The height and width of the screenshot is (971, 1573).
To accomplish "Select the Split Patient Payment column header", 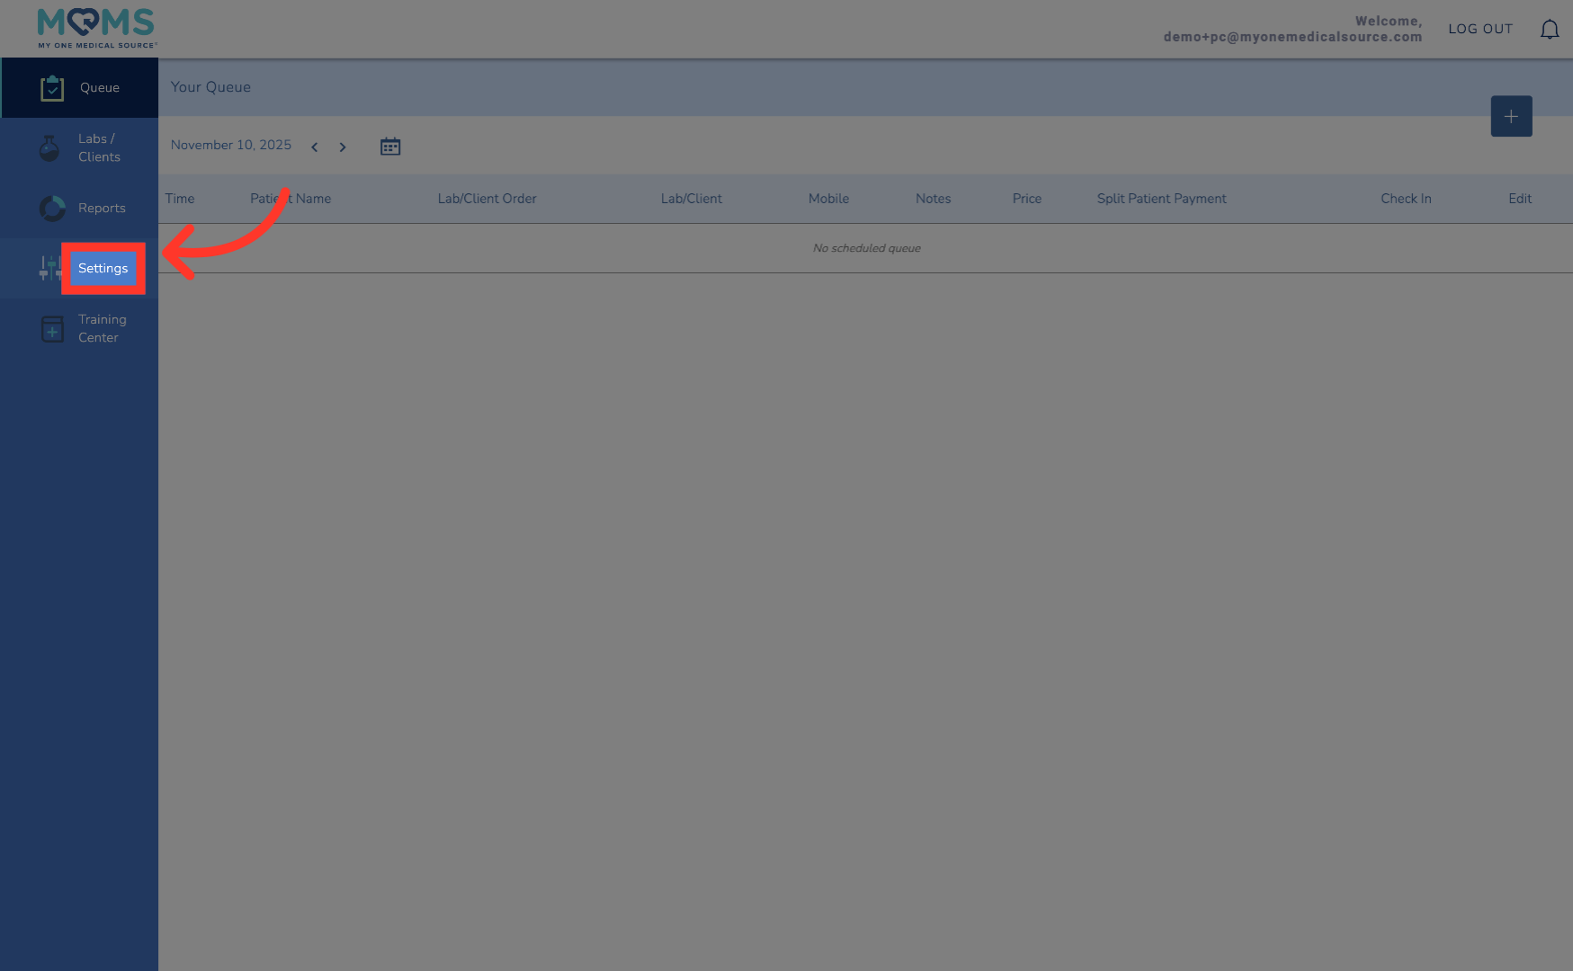I will (x=1161, y=199).
